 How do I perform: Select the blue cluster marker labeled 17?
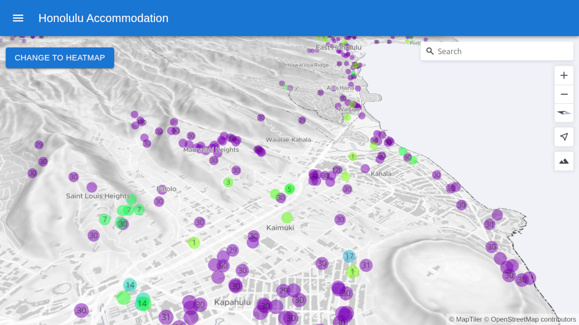(x=349, y=256)
